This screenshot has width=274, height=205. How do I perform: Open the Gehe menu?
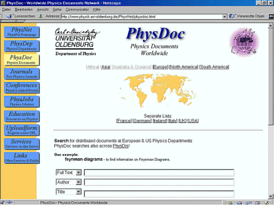57,9
